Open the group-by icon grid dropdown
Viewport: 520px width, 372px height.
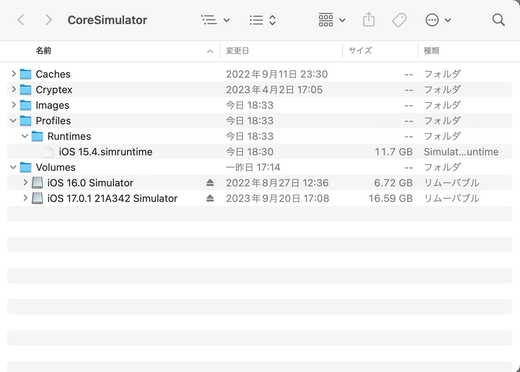332,20
